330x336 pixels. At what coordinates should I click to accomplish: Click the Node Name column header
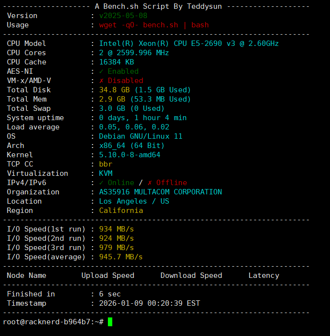tap(27, 275)
